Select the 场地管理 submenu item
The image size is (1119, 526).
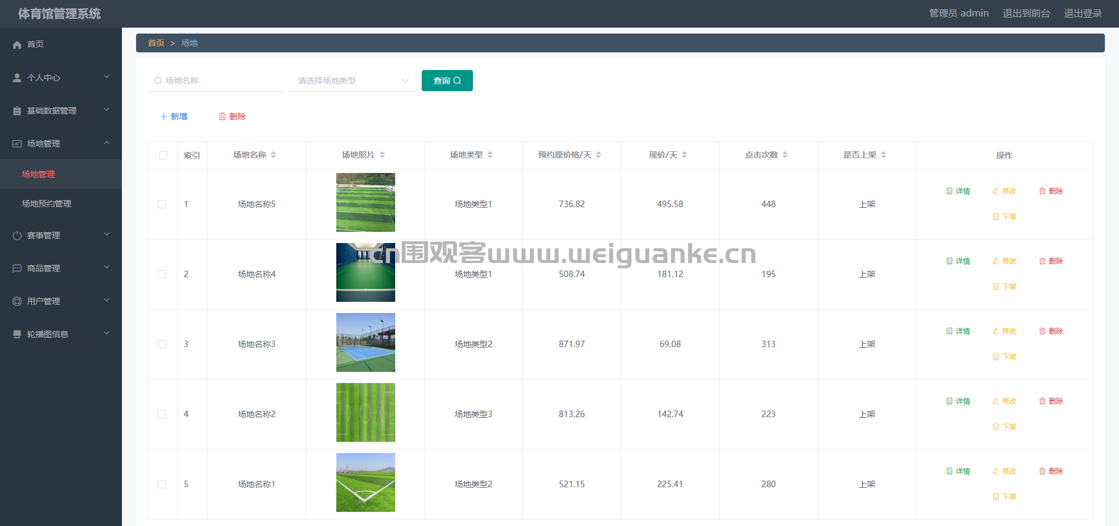38,174
